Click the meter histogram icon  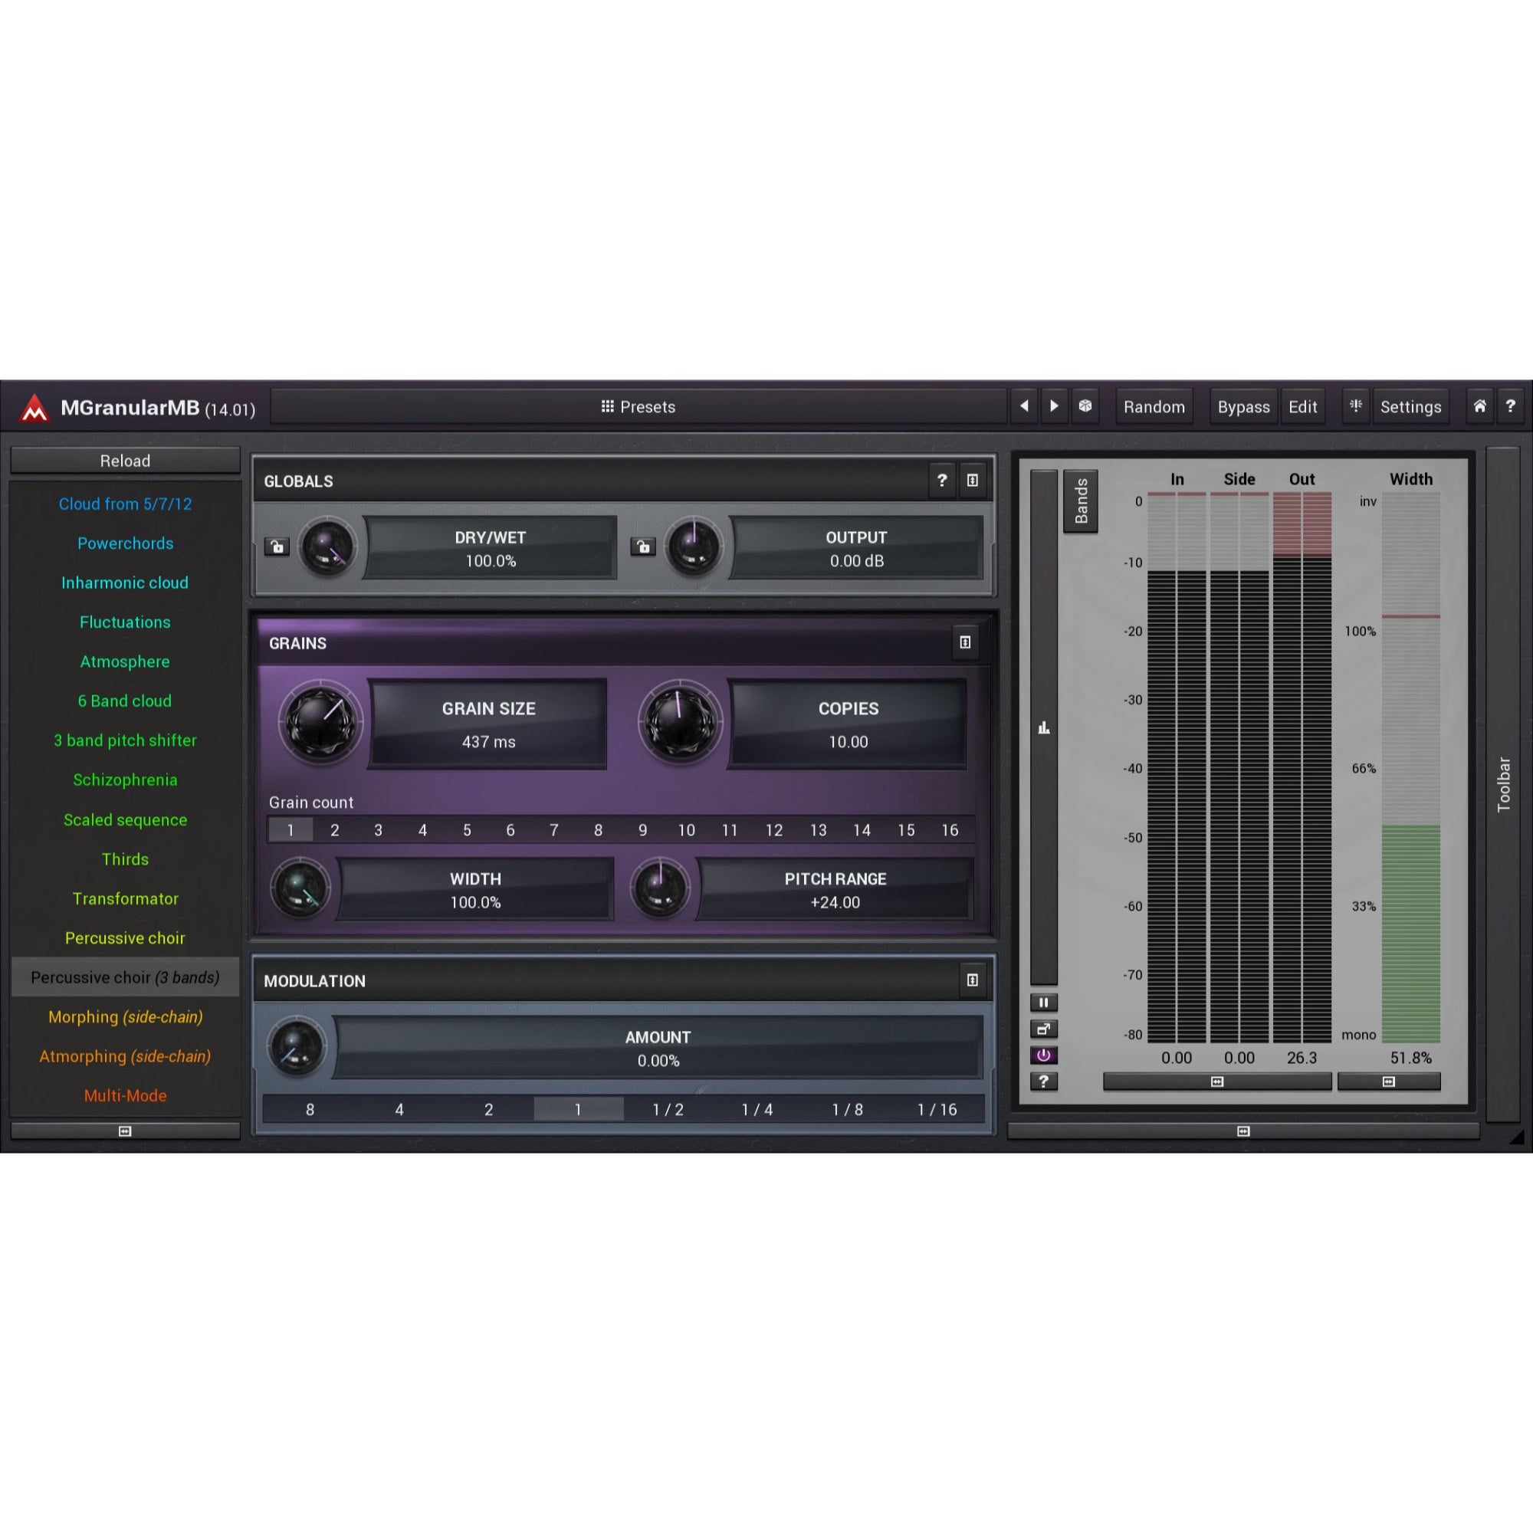click(1043, 727)
